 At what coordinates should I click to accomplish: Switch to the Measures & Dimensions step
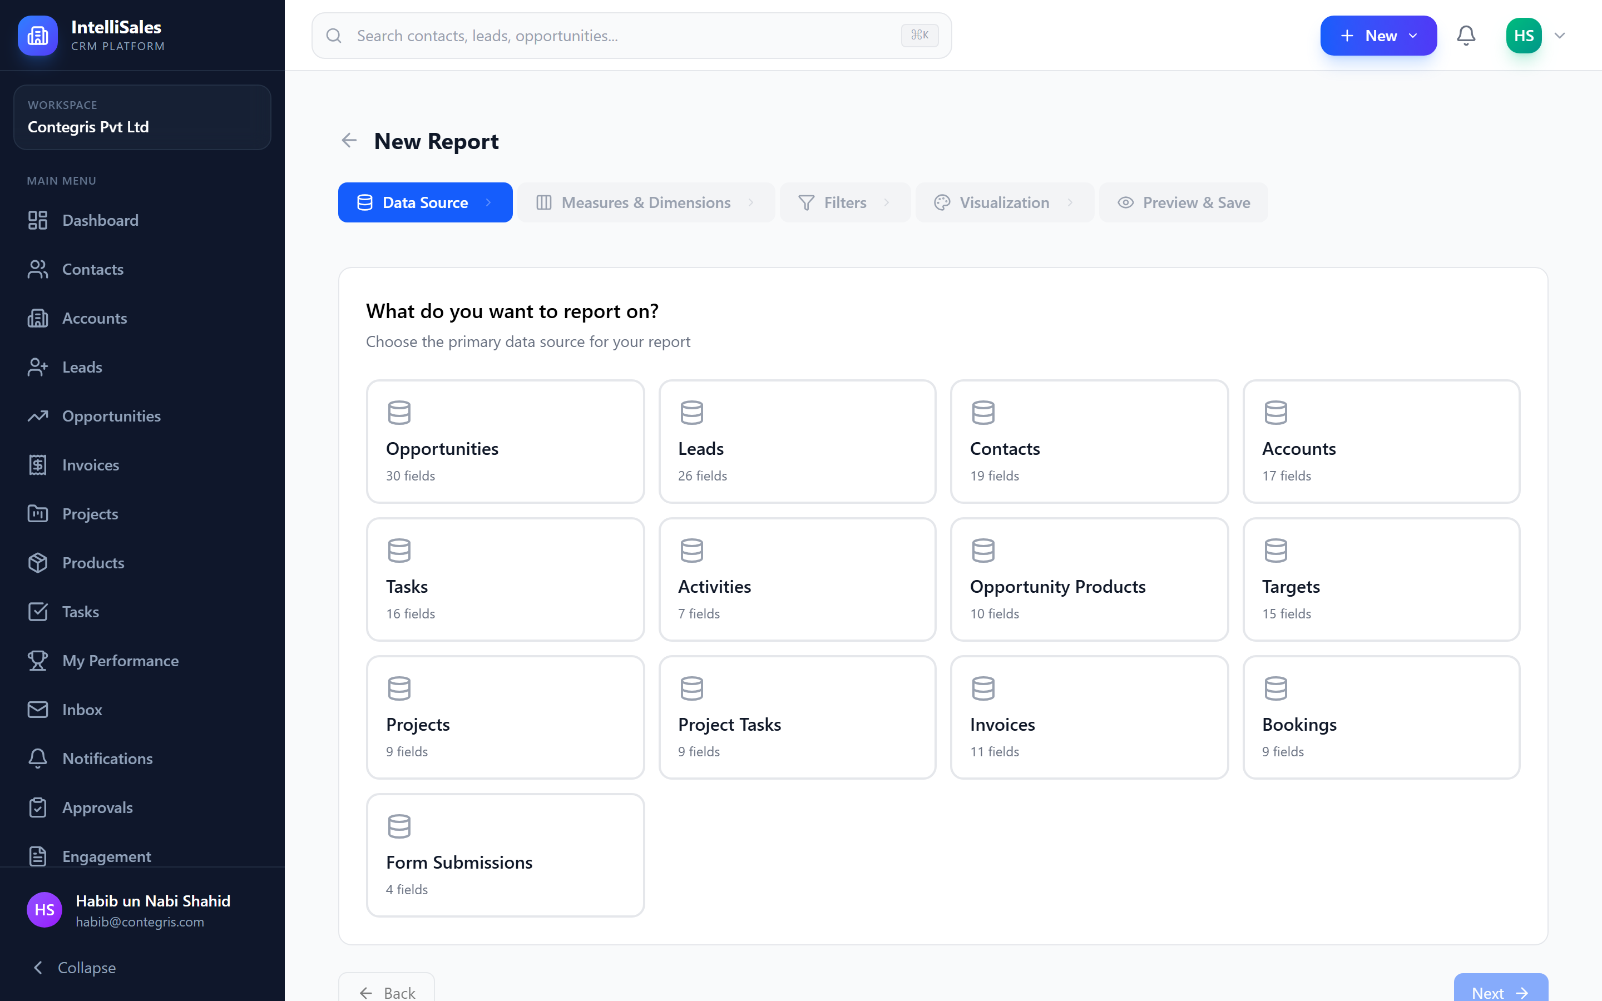point(645,202)
